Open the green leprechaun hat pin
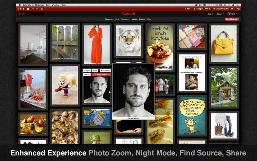Screen dimensions: 257x161 click(x=97, y=138)
